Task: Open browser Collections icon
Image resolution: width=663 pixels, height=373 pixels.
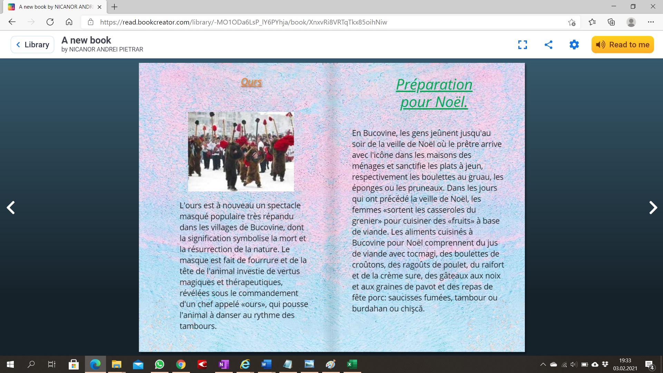Action: coord(611,22)
